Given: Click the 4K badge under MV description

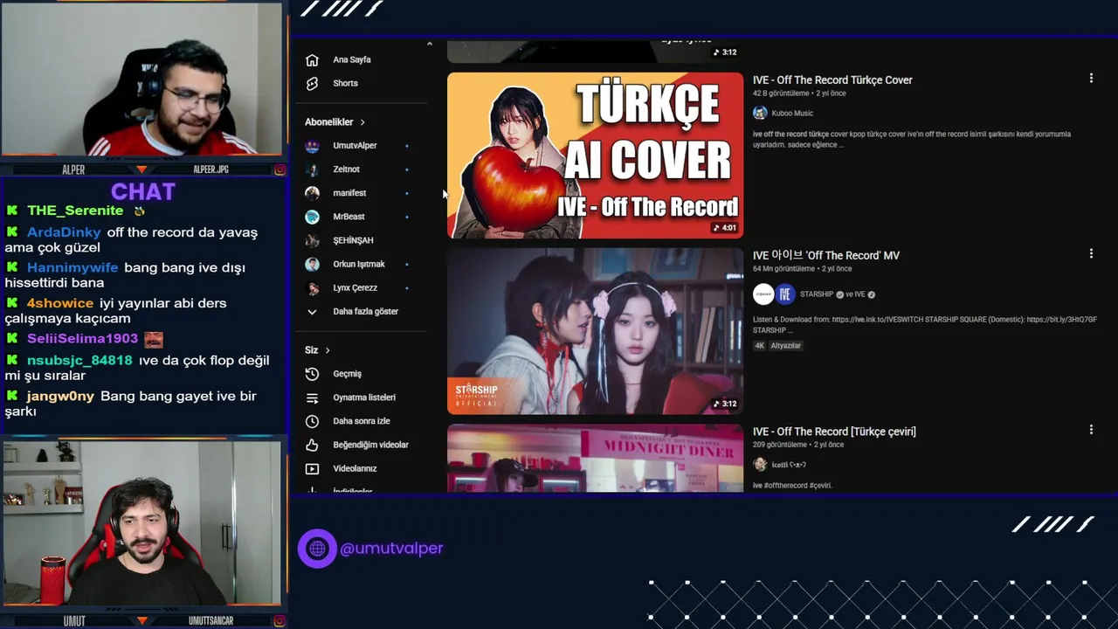Looking at the screenshot, I should (759, 346).
